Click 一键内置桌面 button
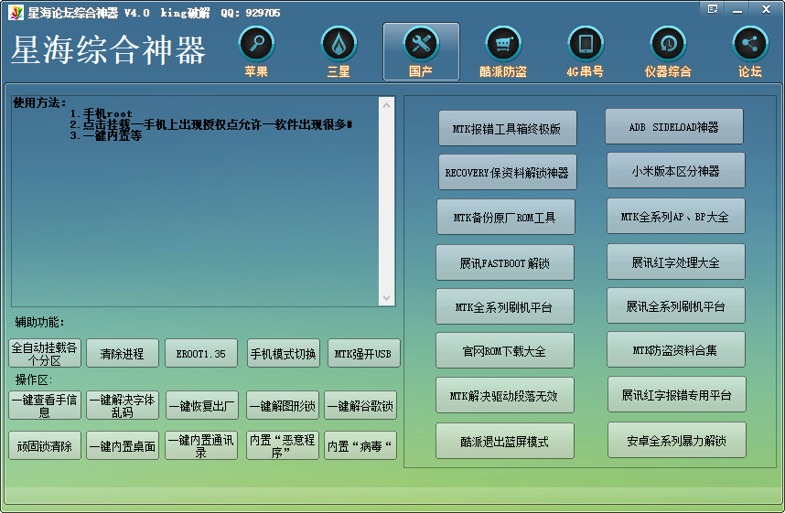785x513 pixels. (123, 445)
